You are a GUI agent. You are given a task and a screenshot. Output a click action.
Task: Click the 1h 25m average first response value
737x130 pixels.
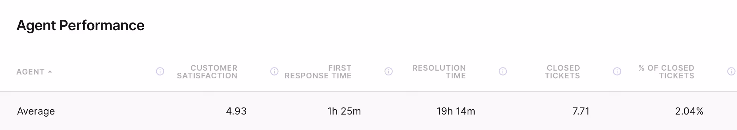pos(344,111)
